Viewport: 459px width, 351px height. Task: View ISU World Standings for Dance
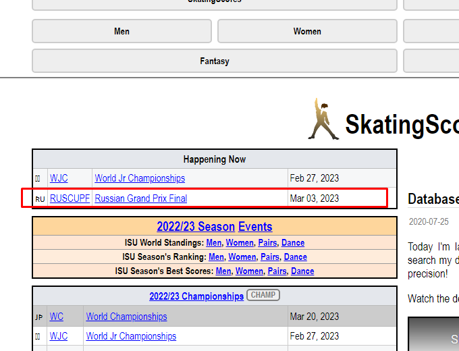pos(293,242)
